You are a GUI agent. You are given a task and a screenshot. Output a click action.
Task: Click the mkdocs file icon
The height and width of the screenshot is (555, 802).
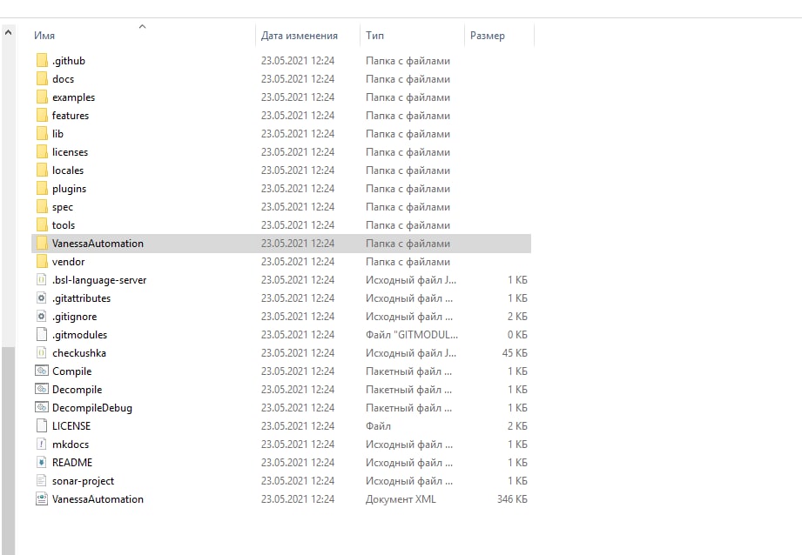(x=42, y=445)
